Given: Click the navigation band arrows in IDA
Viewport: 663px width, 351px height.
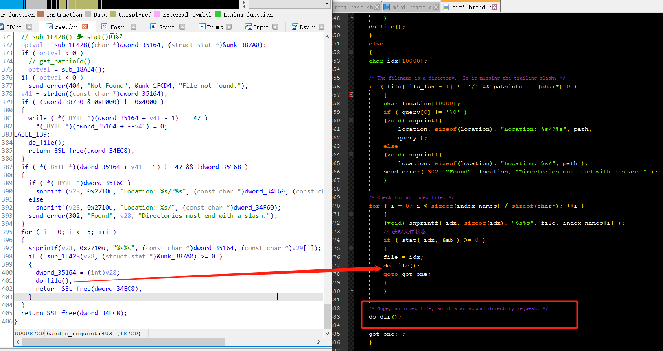Looking at the screenshot, I should click(x=244, y=4).
